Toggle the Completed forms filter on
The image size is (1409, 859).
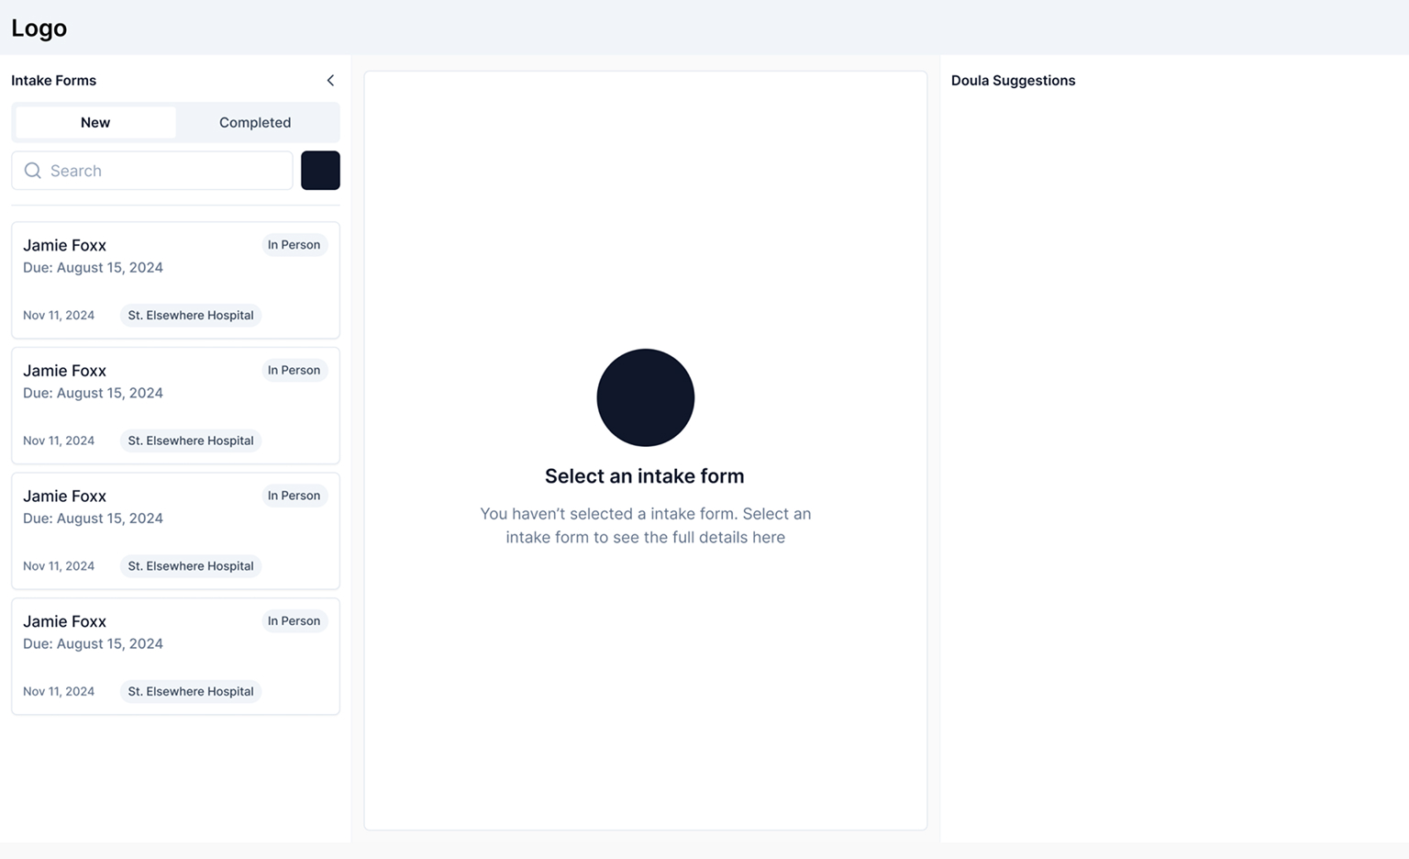click(x=254, y=122)
